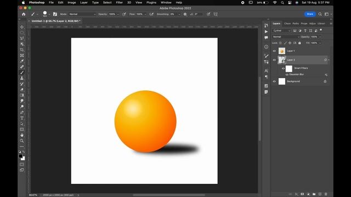The image size is (351, 197).
Task: Toggle lock transparent pixels
Action: pos(280,43)
